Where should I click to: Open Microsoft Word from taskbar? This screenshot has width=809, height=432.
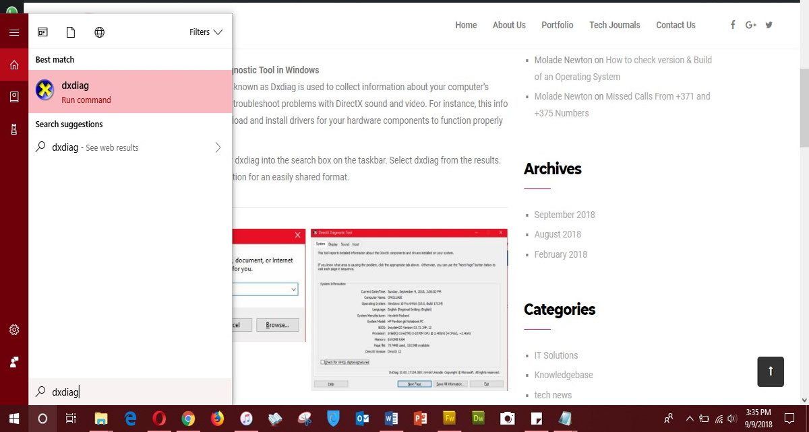[x=392, y=419]
